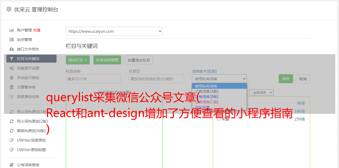The width and height of the screenshot is (339, 168).
Task: Choose 定向采集 option
Action: coord(219,107)
